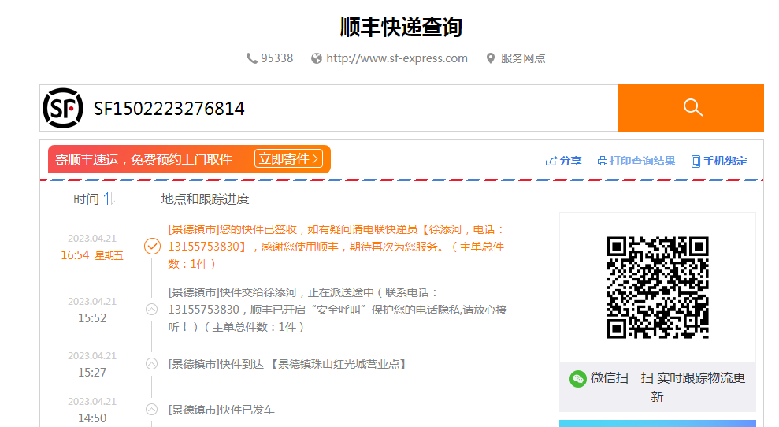The height and width of the screenshot is (427, 779).
Task: Open the 服务网点 link
Action: point(523,58)
